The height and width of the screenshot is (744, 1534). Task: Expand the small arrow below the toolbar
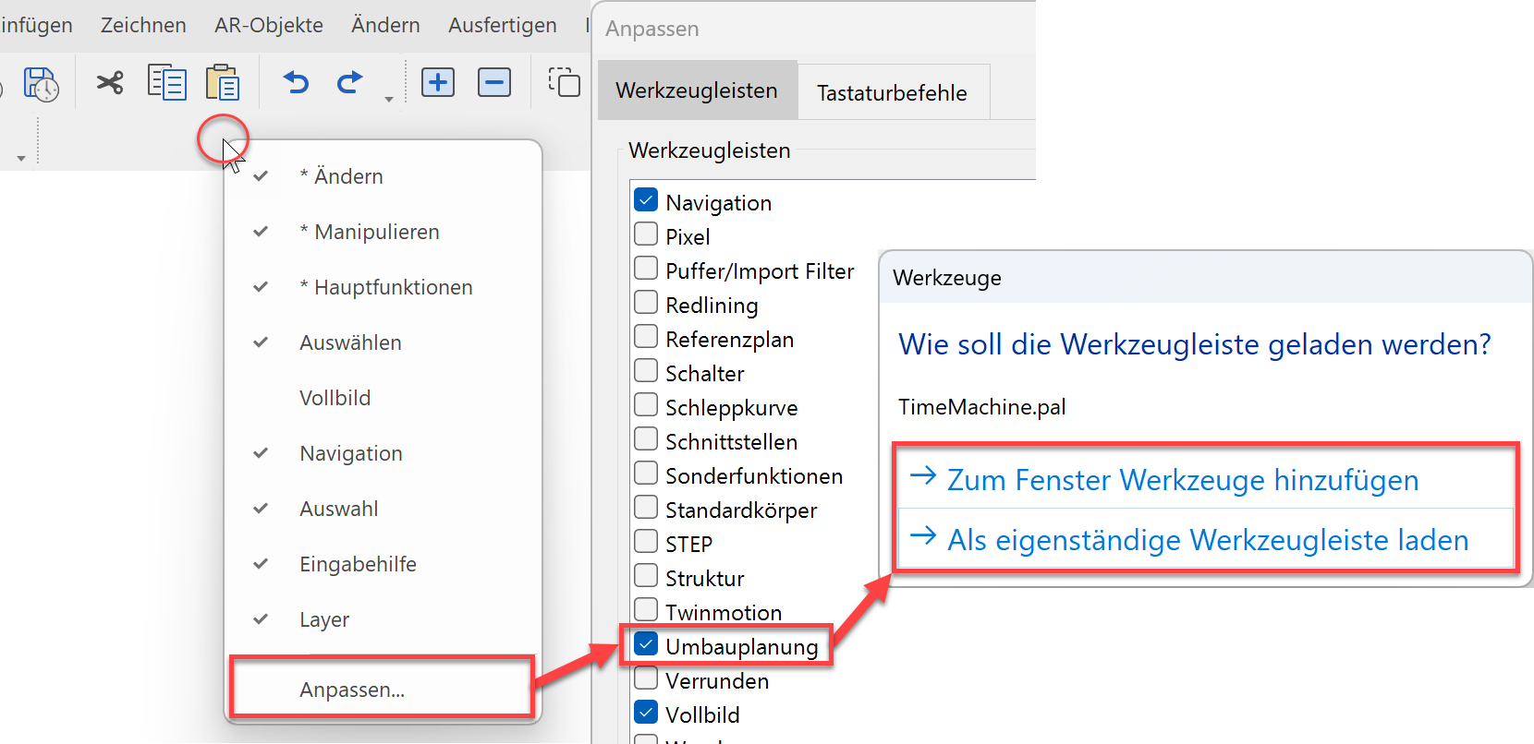point(20,159)
